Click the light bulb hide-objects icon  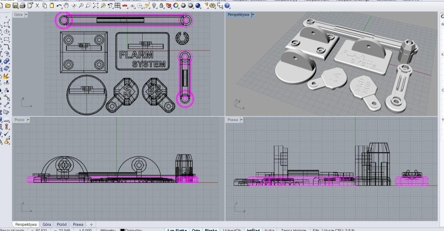click(x=154, y=5)
